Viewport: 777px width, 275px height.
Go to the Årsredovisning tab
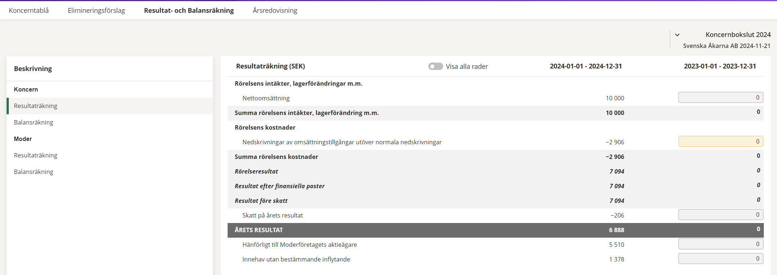[275, 10]
